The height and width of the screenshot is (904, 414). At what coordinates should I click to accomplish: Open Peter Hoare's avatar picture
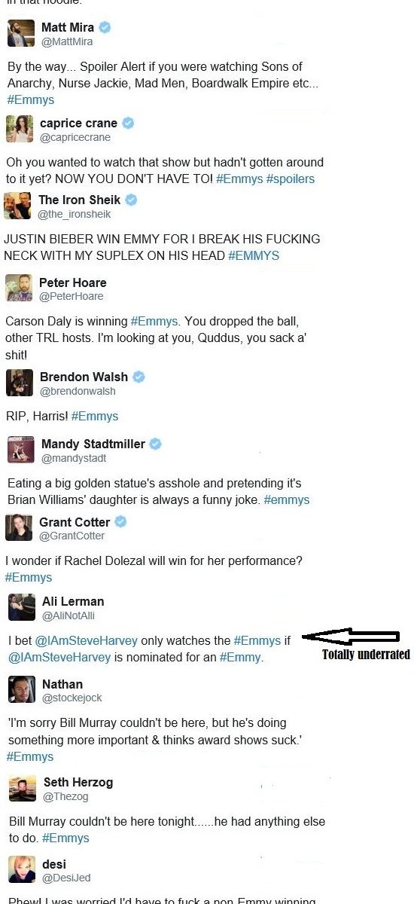[19, 288]
